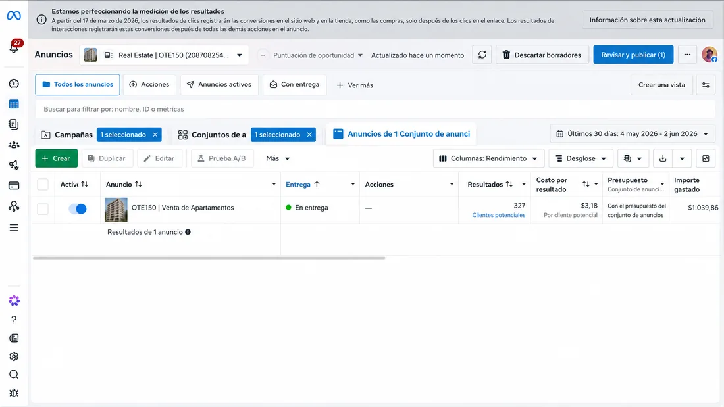Open audiences people icon in sidebar
This screenshot has width=724, height=407.
[14, 145]
